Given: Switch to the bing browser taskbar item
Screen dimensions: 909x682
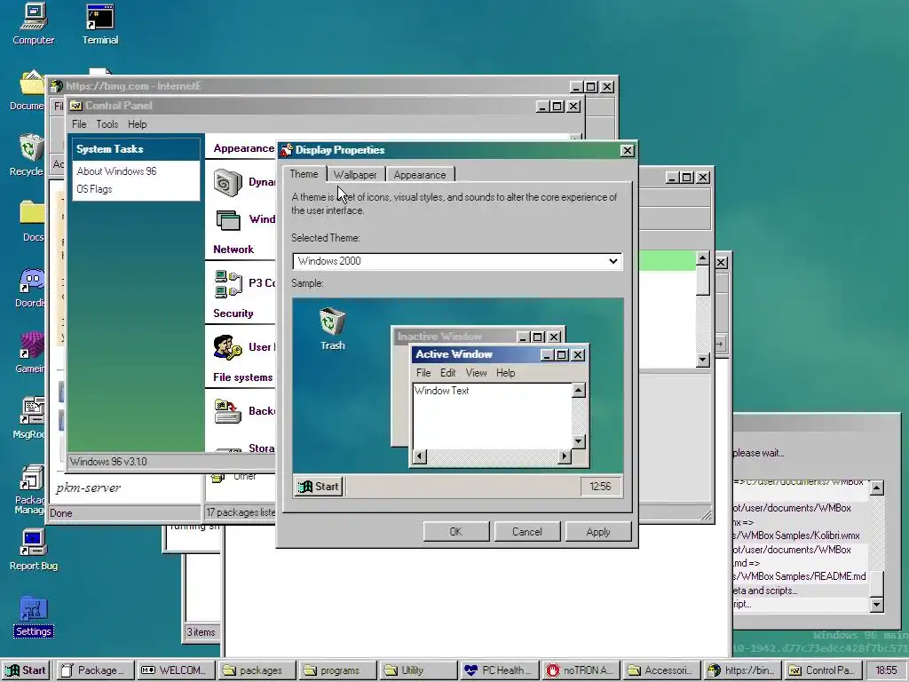Looking at the screenshot, I should (741, 670).
